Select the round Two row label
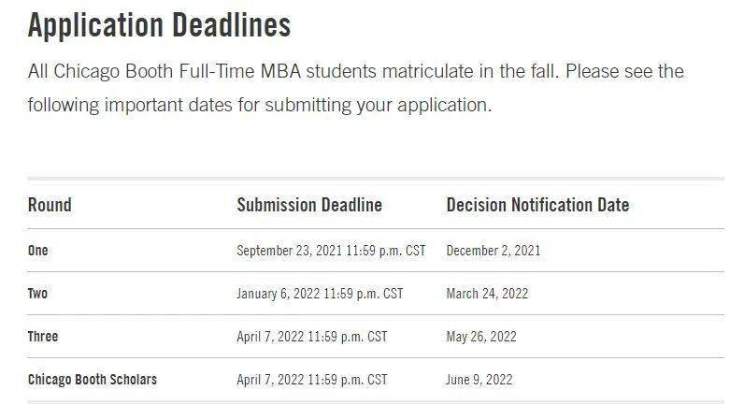The image size is (744, 419). point(38,294)
